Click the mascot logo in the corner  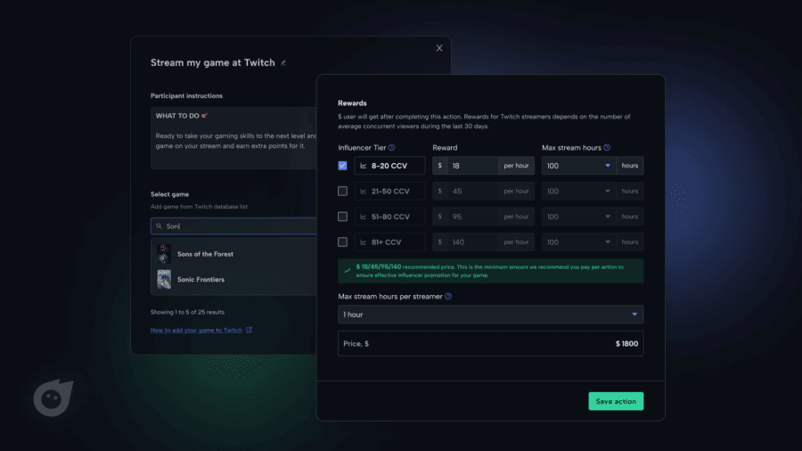click(53, 398)
